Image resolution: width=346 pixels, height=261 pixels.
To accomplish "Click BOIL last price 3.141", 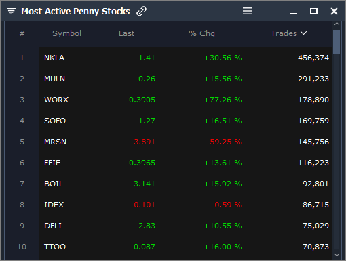I will (145, 184).
